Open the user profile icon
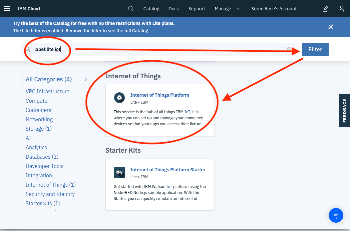 [342, 9]
